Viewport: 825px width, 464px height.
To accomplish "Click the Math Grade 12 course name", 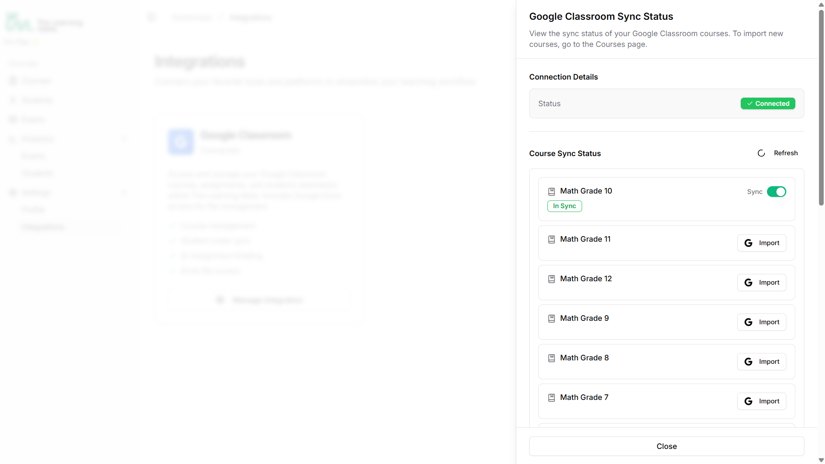I will point(586,279).
